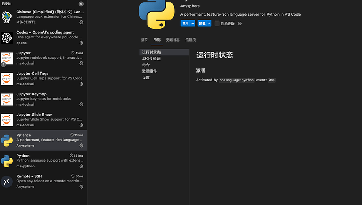Click the Jupyter Slide Show extension icon
Viewport: 362px width, 205px height.
click(x=6, y=120)
